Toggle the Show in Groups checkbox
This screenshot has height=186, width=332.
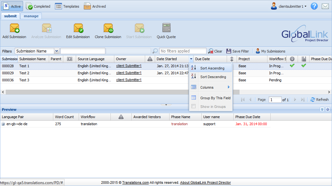(194, 106)
